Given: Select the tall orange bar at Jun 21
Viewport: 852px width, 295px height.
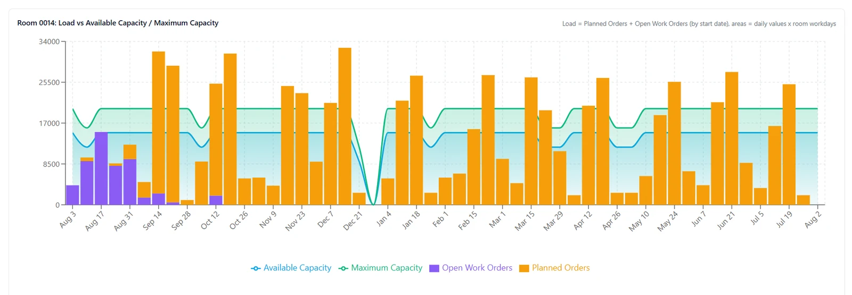Looking at the screenshot, I should tap(732, 138).
